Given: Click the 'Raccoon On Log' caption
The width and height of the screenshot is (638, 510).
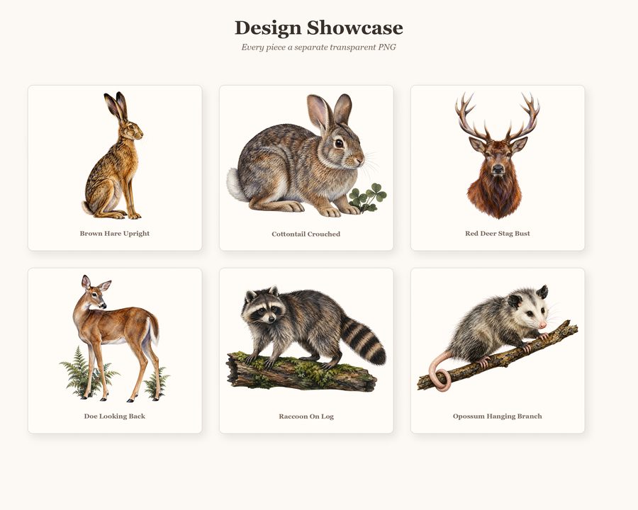Looking at the screenshot, I should point(306,416).
